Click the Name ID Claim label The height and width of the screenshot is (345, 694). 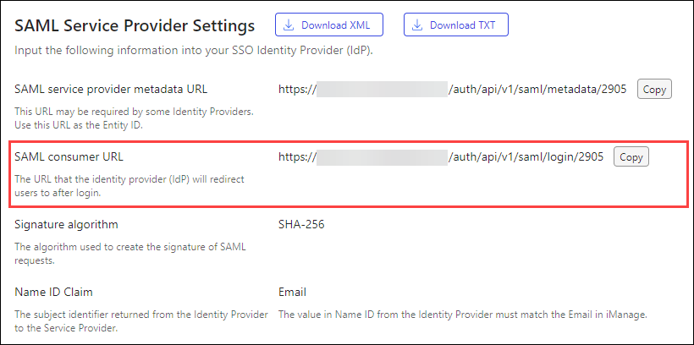pos(53,293)
